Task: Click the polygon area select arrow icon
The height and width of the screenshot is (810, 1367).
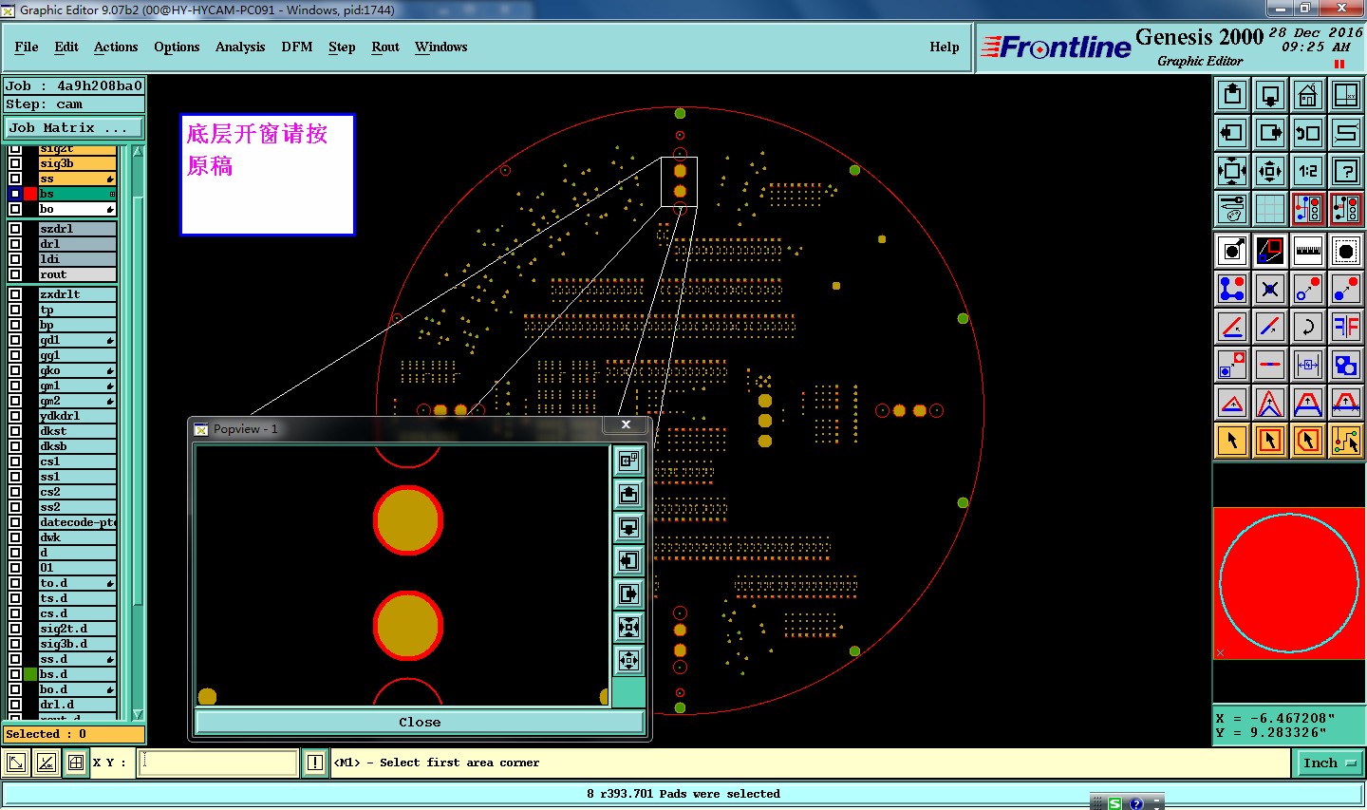Action: coord(1308,441)
